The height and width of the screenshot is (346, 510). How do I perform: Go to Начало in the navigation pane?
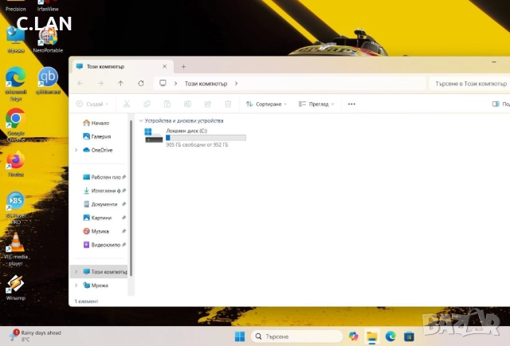click(x=100, y=123)
